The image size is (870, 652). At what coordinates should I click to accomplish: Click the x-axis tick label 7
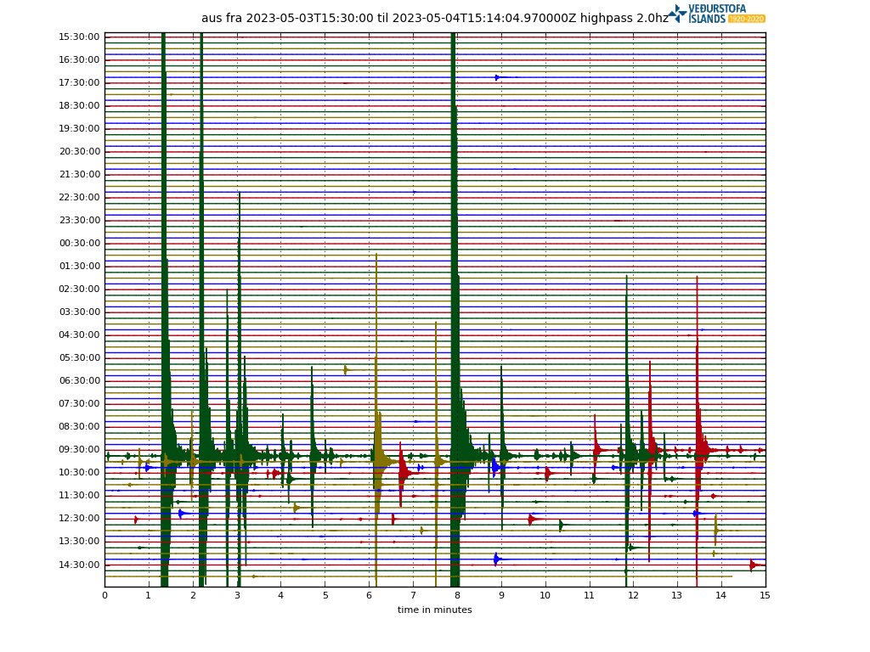[414, 595]
